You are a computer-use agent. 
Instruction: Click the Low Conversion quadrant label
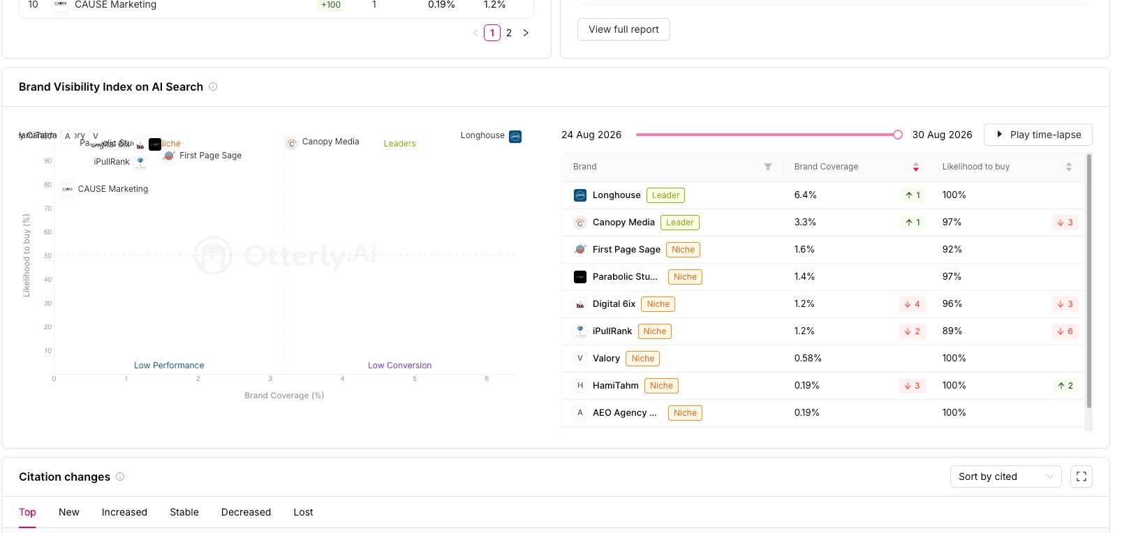(x=399, y=366)
